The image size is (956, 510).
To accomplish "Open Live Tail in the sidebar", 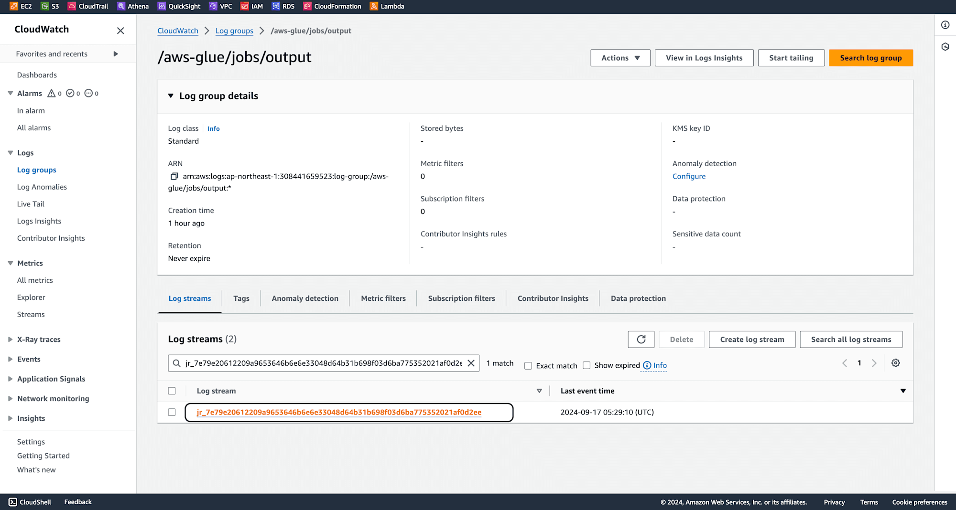I will [x=31, y=204].
